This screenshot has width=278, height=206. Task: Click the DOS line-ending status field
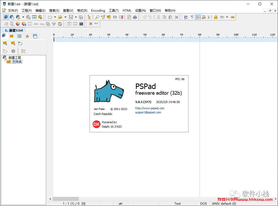click(x=203, y=203)
